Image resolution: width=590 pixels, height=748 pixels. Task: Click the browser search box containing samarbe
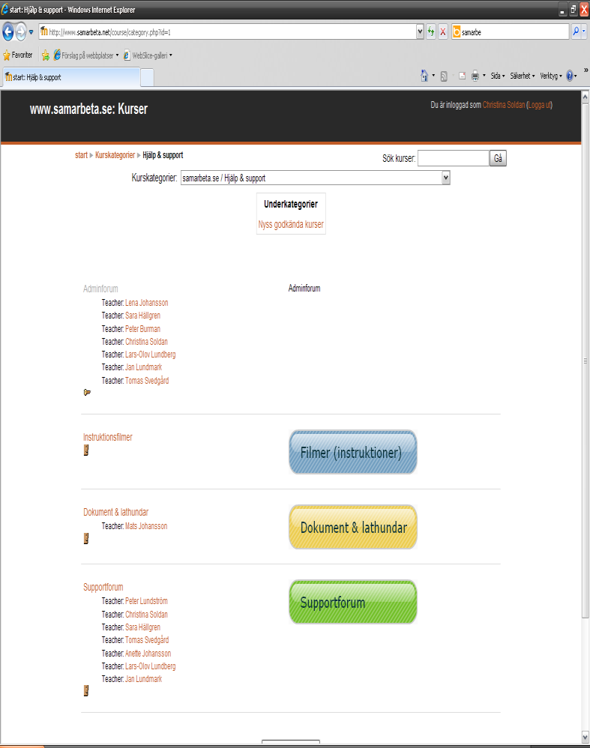click(x=511, y=32)
